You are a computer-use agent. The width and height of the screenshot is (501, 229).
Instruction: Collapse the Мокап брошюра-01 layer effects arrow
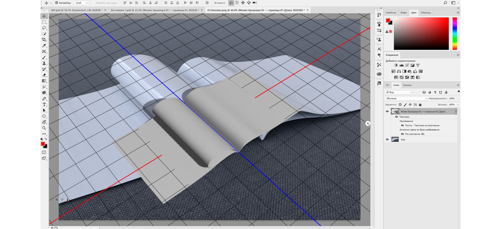tap(456, 111)
